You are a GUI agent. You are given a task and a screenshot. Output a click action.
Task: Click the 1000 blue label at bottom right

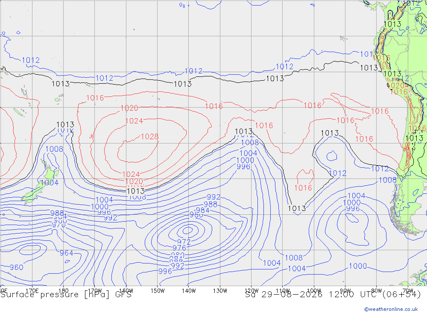coord(358,266)
